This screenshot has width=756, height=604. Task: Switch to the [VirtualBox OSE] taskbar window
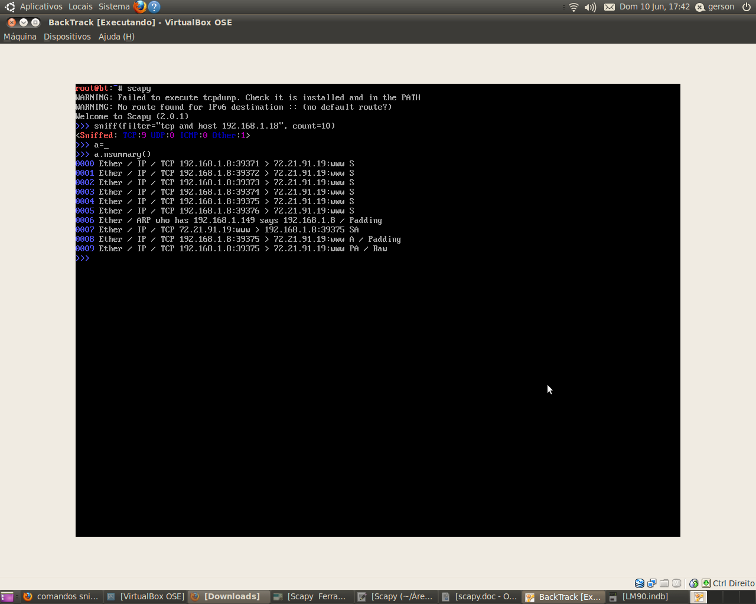(x=145, y=597)
